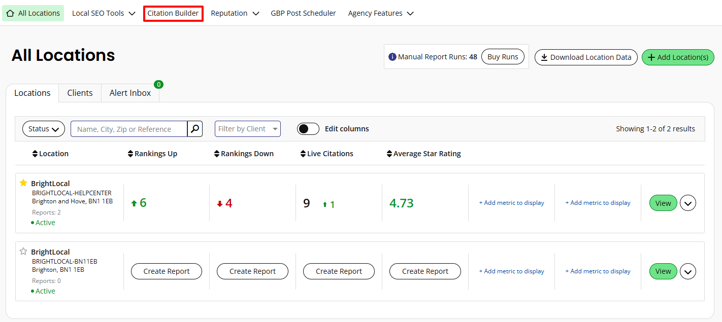Expand options chevron for BRIGHTLOCAL-BN11EB row
The image size is (722, 322).
(x=688, y=271)
